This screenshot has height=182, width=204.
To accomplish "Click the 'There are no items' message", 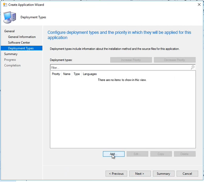I will (x=122, y=80).
